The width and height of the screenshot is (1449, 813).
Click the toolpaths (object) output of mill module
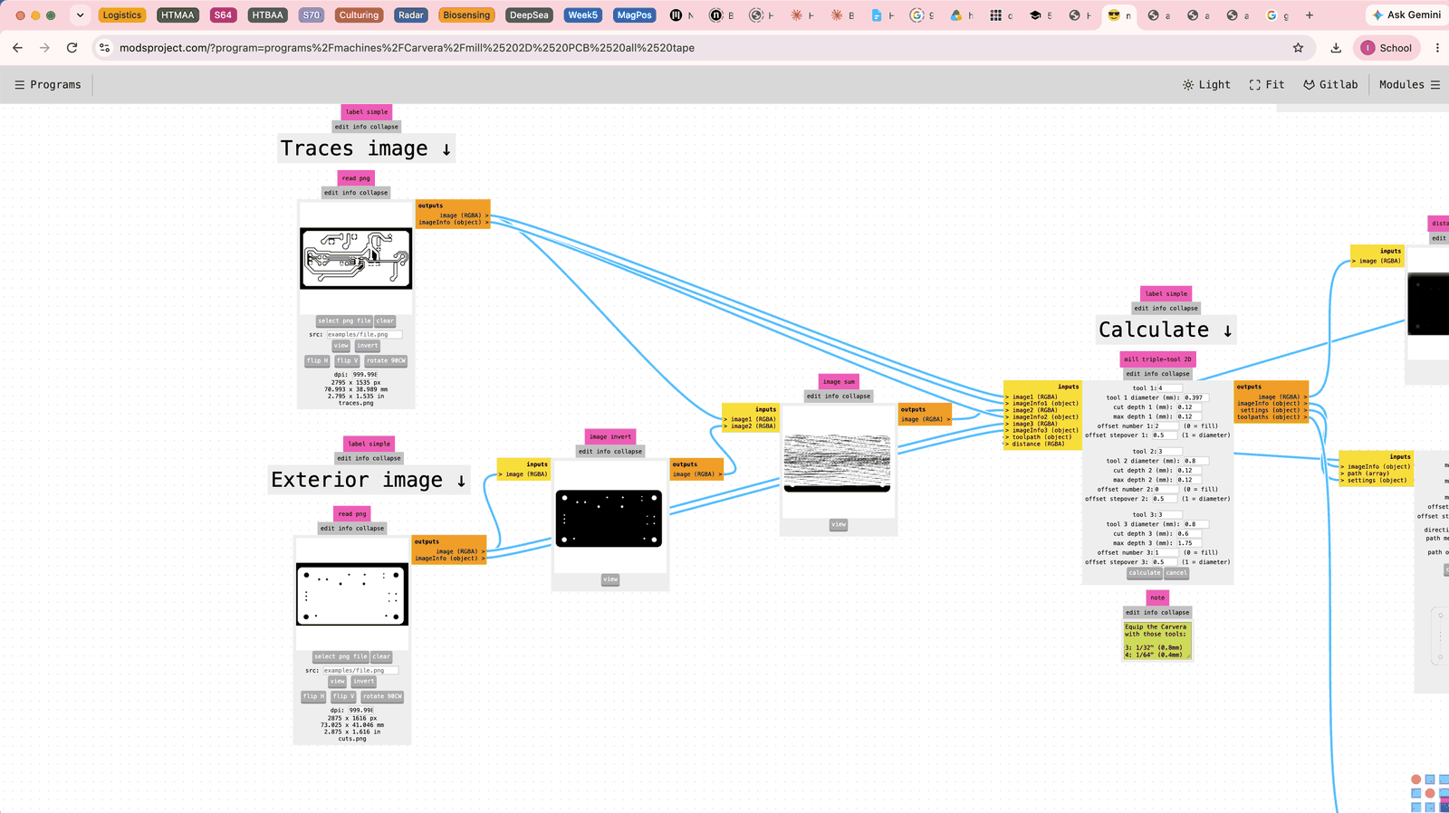(1273, 417)
